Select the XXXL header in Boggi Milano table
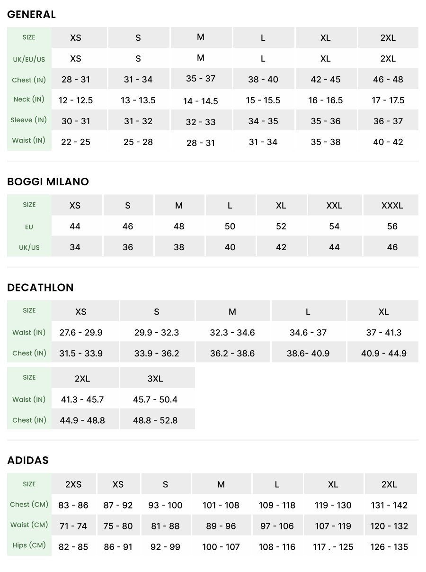Viewport: 426px width, 572px height. [392, 206]
